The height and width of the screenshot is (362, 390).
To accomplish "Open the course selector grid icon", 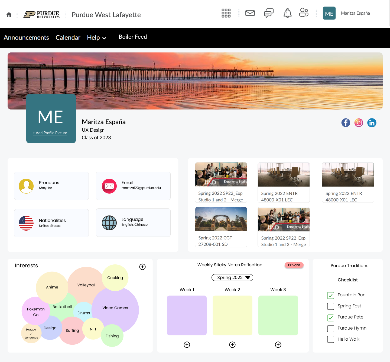I will point(226,13).
